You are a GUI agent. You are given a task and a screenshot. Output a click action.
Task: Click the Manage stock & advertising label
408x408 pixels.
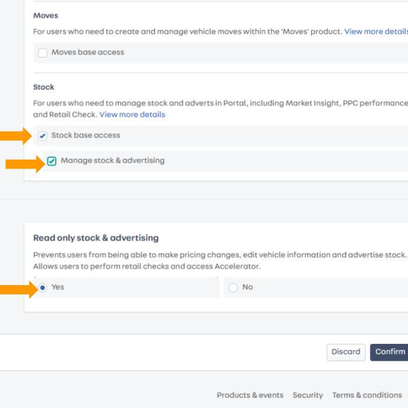click(112, 160)
